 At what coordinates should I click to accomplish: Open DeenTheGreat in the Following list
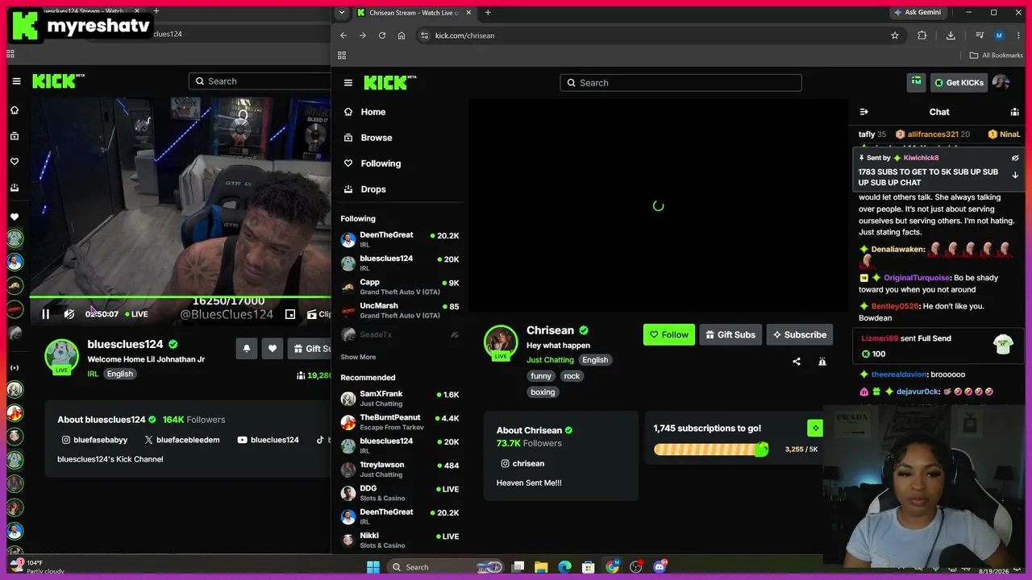pyautogui.click(x=400, y=239)
